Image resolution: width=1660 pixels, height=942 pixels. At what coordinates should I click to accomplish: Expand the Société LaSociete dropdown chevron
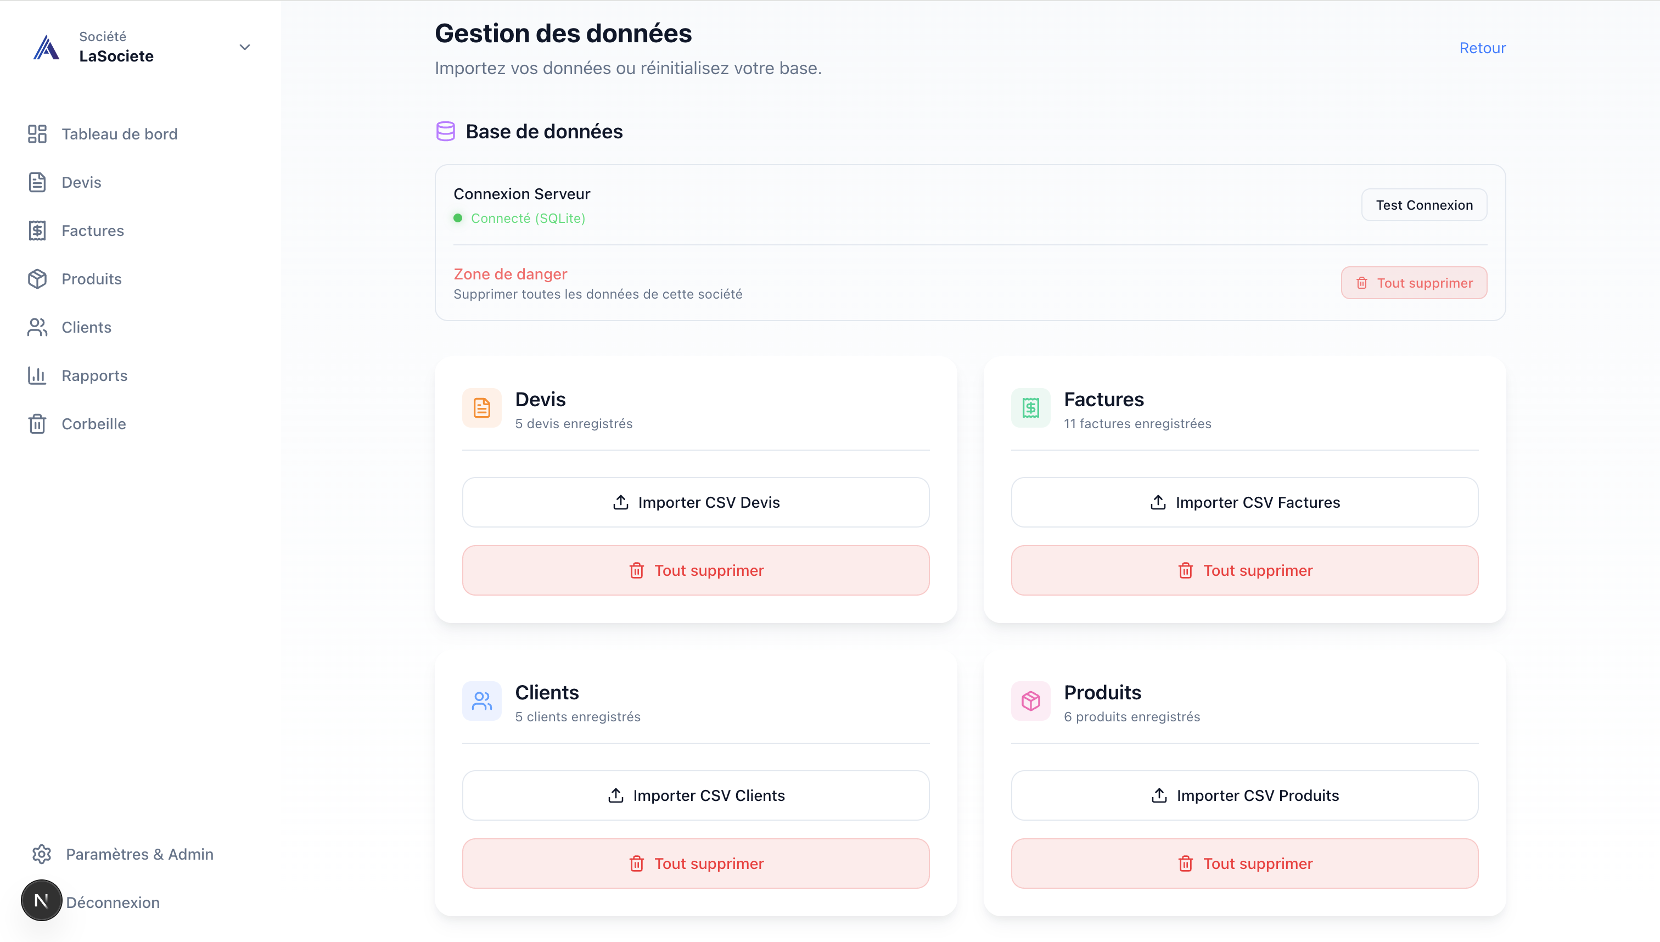pyautogui.click(x=244, y=47)
